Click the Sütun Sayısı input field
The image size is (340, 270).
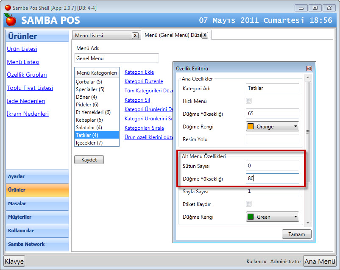pyautogui.click(x=272, y=166)
